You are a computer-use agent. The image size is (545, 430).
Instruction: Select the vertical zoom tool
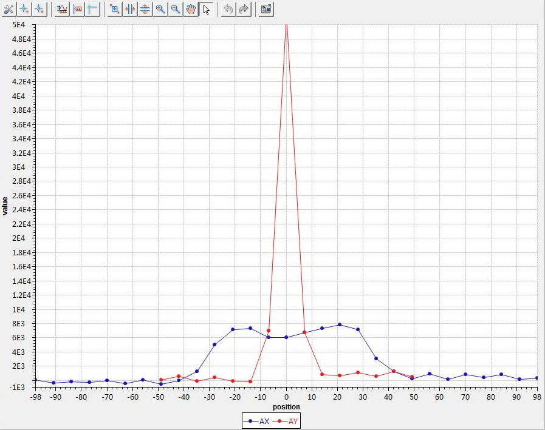pyautogui.click(x=145, y=9)
